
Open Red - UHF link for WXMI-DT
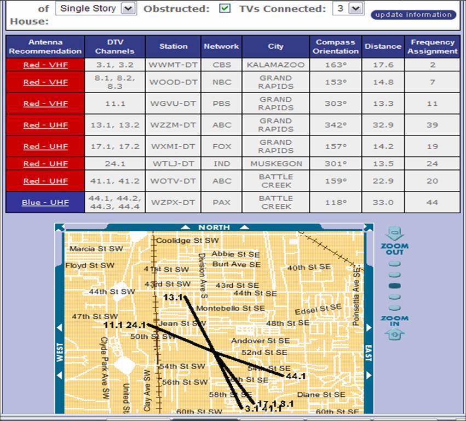point(45,146)
